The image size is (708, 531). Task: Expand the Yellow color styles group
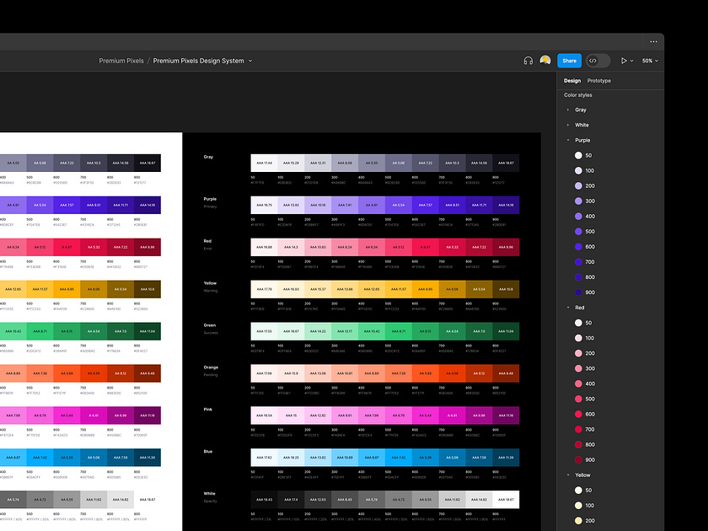(568, 475)
